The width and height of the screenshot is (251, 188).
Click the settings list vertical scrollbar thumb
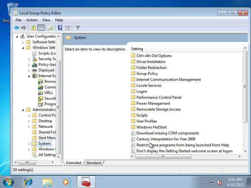(x=245, y=86)
